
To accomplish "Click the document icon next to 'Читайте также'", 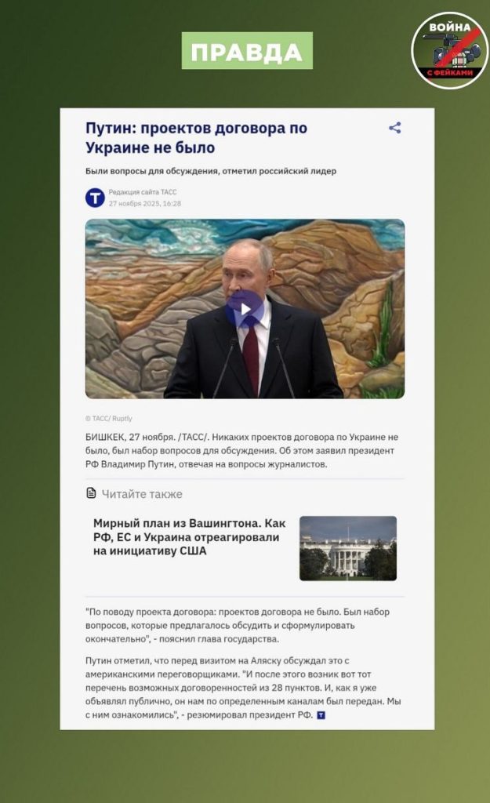I will point(91,493).
